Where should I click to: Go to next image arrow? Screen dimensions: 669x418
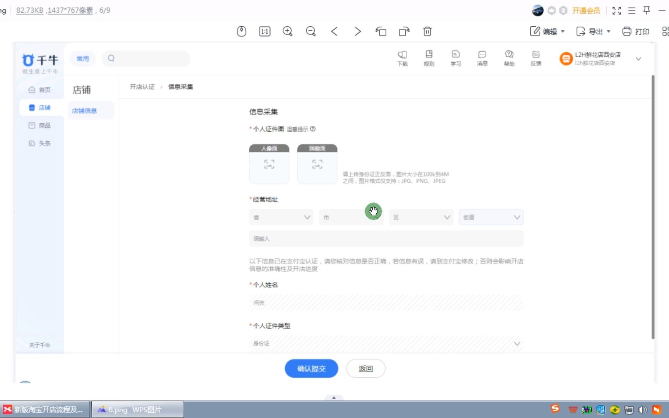click(358, 31)
